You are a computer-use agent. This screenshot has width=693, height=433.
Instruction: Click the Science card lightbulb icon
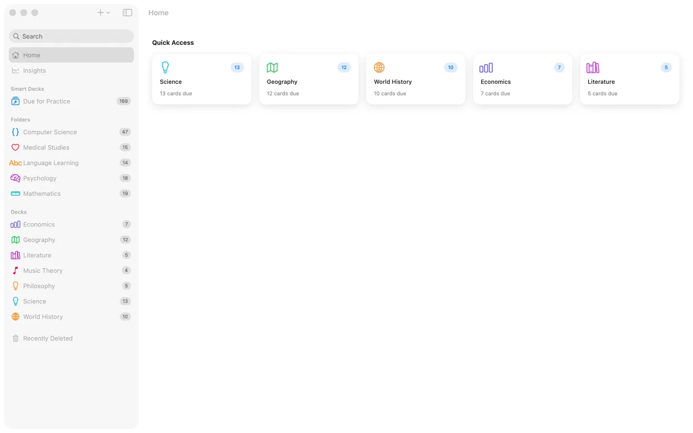click(x=165, y=67)
